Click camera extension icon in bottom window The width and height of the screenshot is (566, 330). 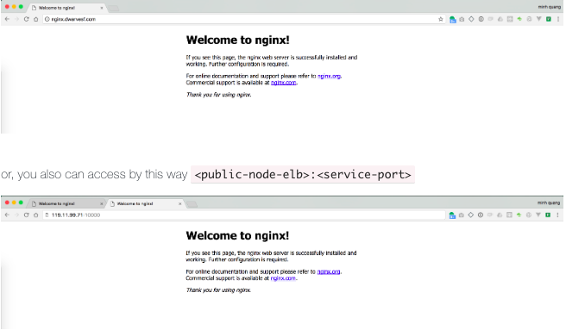pyautogui.click(x=462, y=215)
